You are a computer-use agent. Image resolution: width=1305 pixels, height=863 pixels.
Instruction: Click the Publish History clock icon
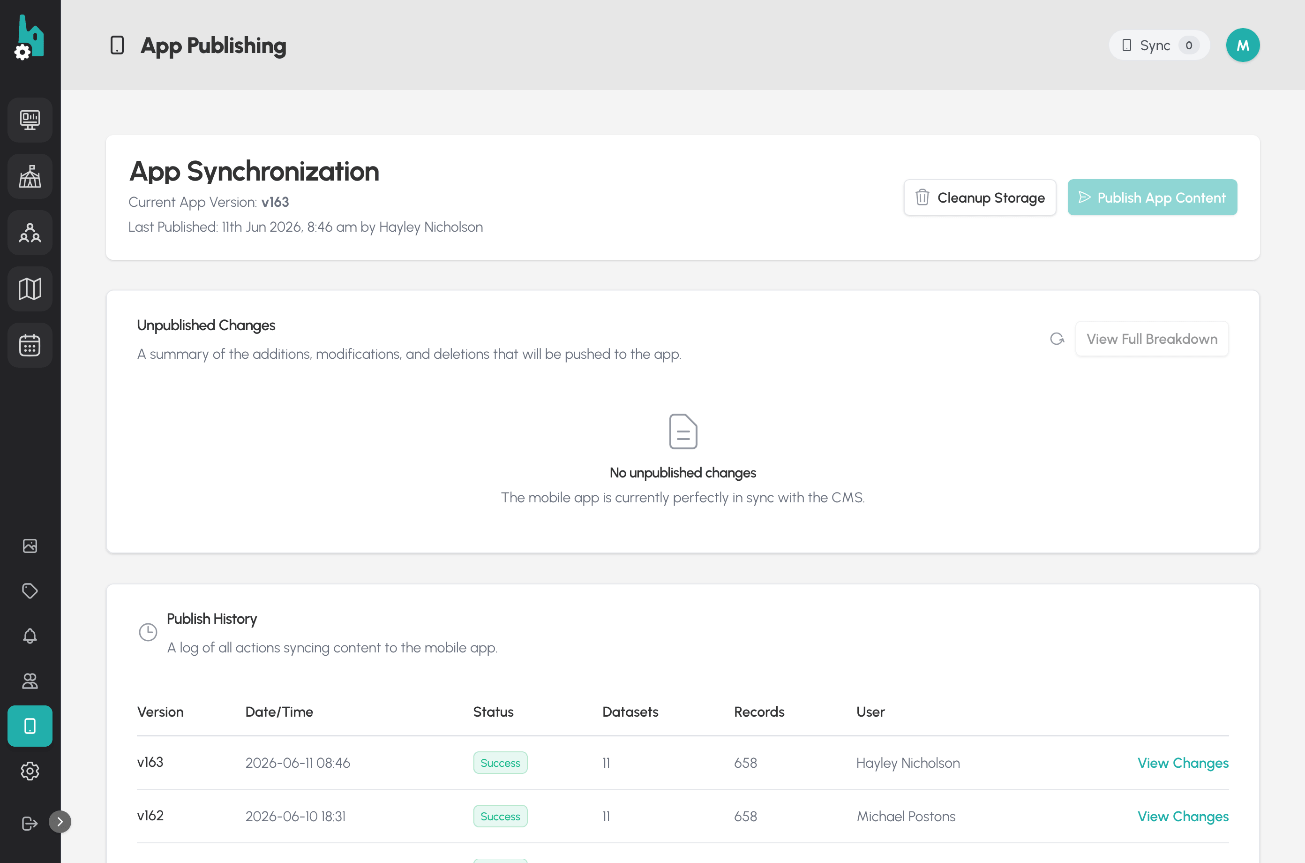coord(148,632)
